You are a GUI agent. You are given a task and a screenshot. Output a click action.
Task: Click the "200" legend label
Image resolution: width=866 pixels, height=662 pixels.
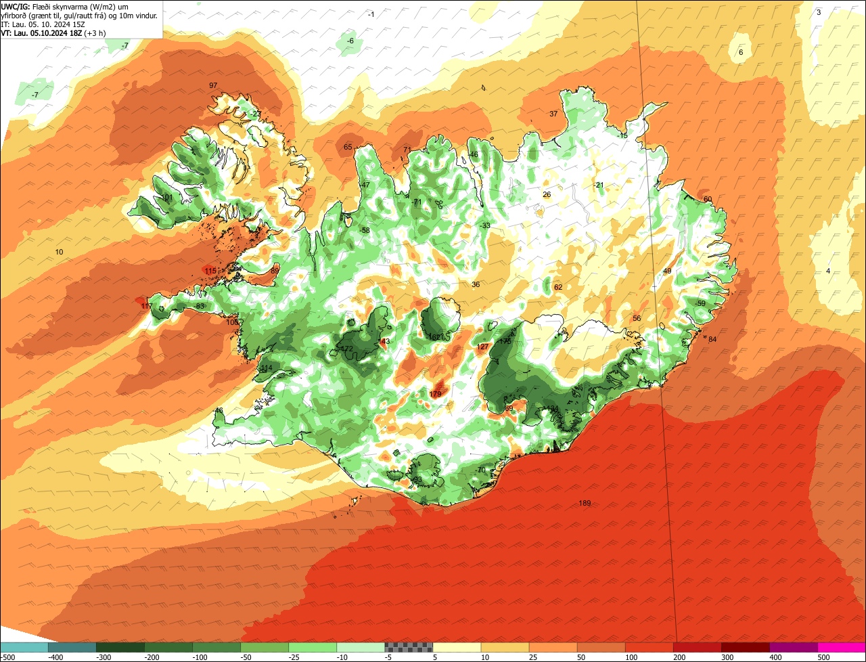[x=680, y=657]
